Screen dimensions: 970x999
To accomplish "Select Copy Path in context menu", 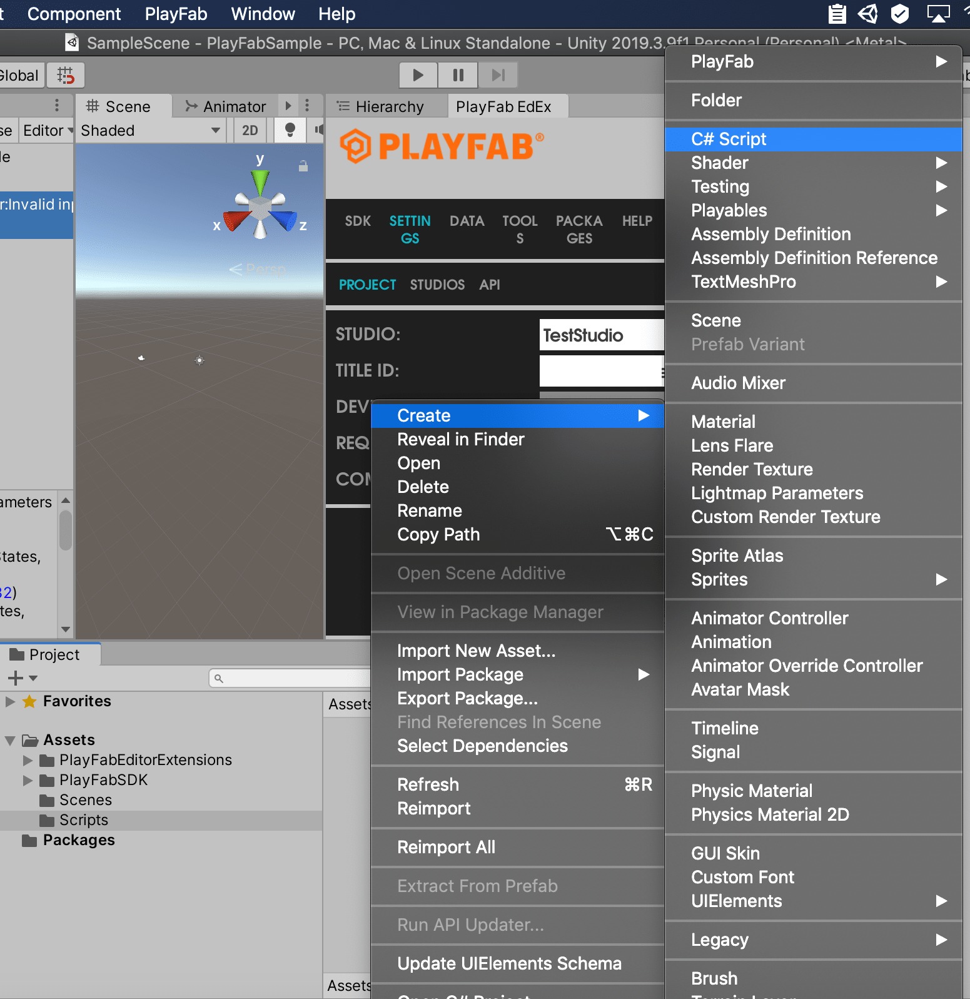I will 517,534.
